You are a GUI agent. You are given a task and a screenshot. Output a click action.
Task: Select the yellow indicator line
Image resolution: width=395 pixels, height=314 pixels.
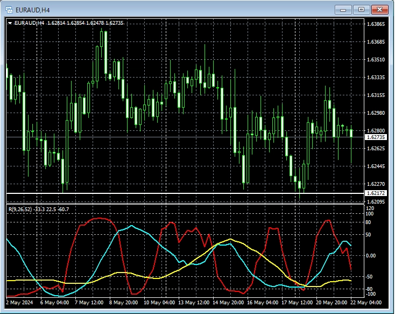[230, 239]
